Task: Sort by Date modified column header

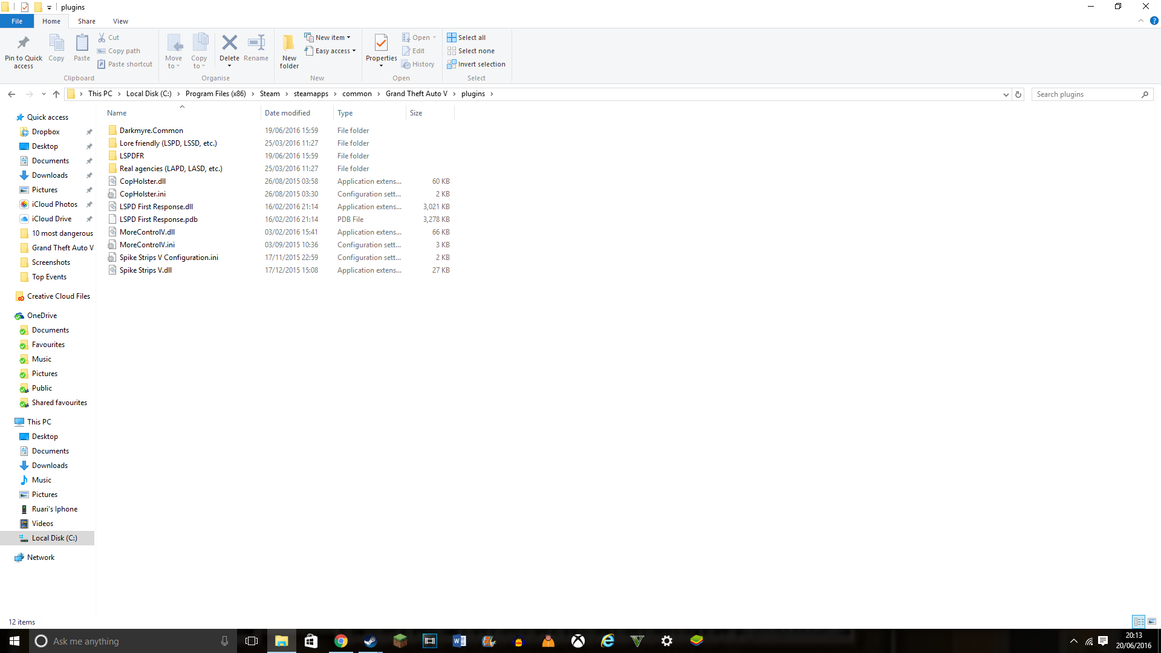Action: 287,113
